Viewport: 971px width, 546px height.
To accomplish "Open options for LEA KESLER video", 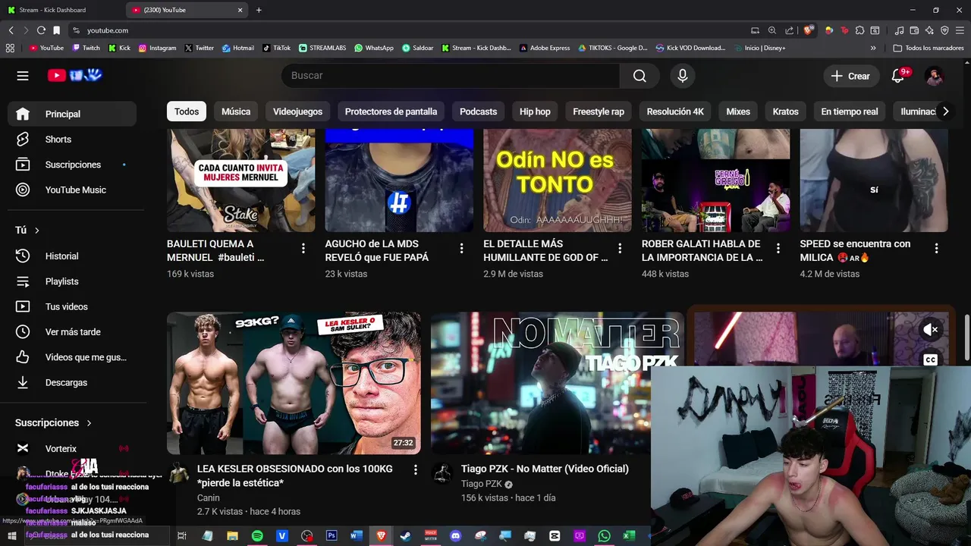I will pos(415,469).
